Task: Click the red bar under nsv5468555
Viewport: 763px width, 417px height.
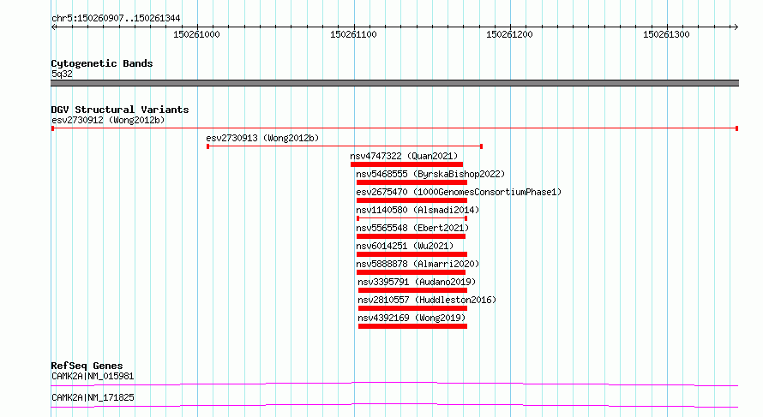Action: point(412,182)
